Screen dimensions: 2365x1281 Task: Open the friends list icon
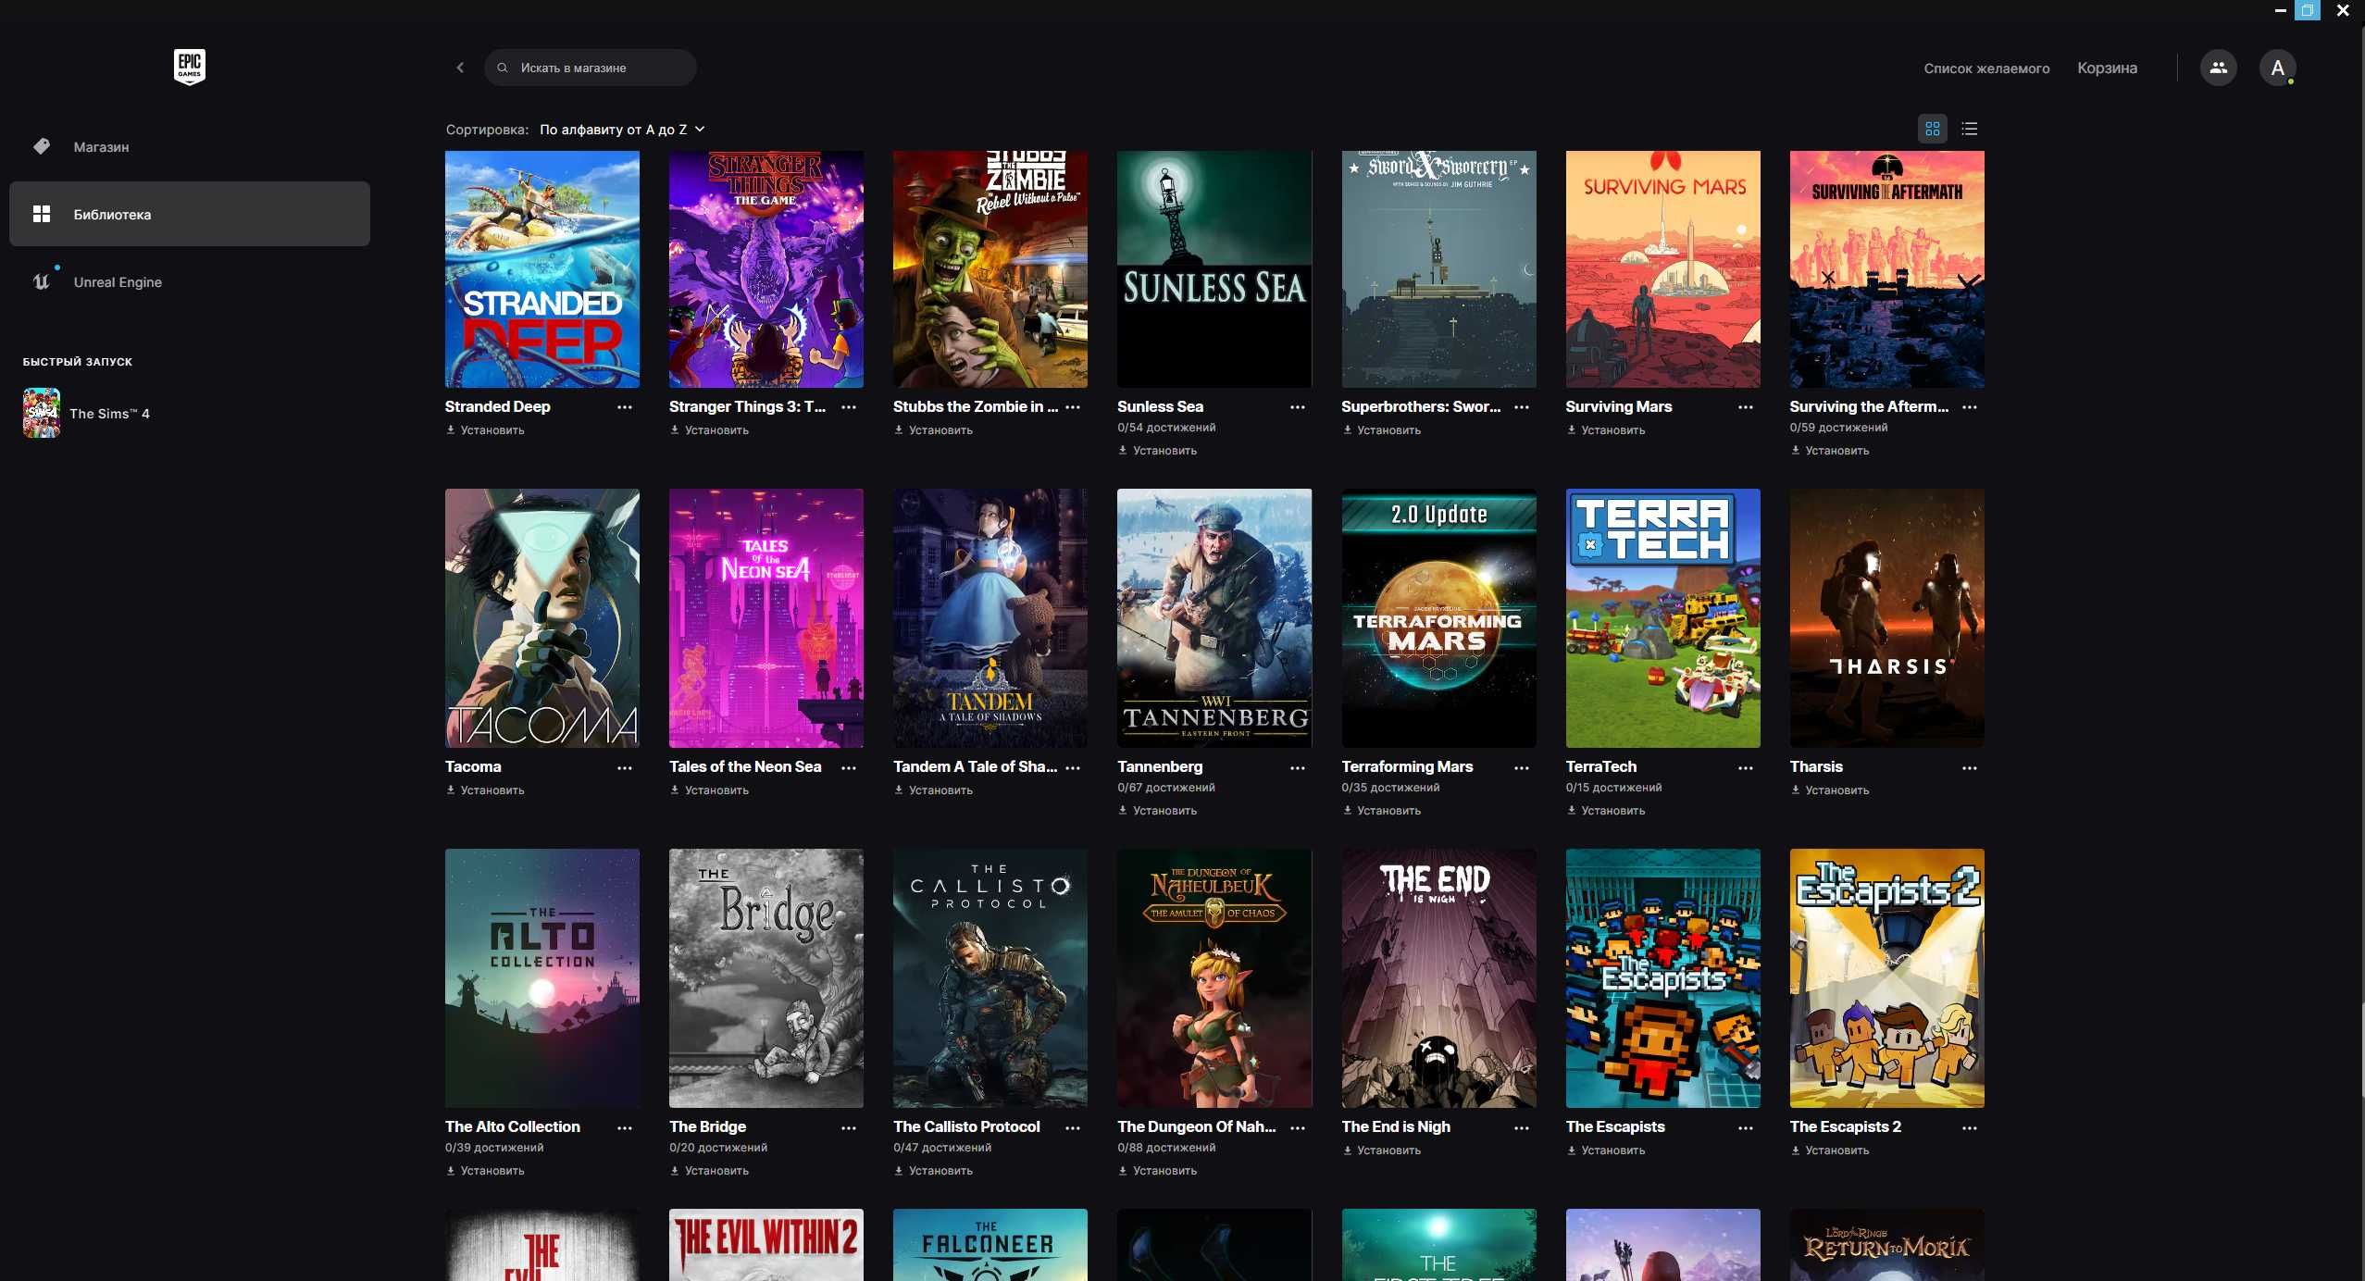[x=2218, y=68]
